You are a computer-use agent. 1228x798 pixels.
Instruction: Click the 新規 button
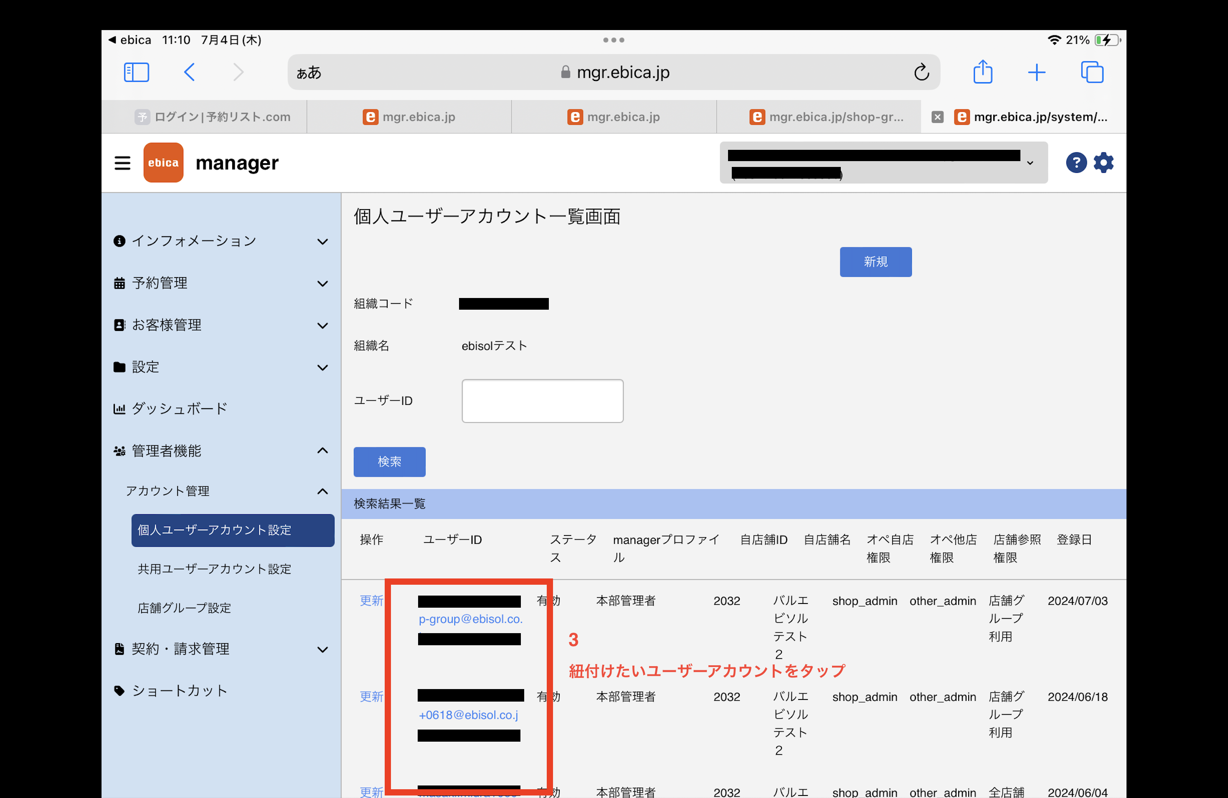point(875,262)
